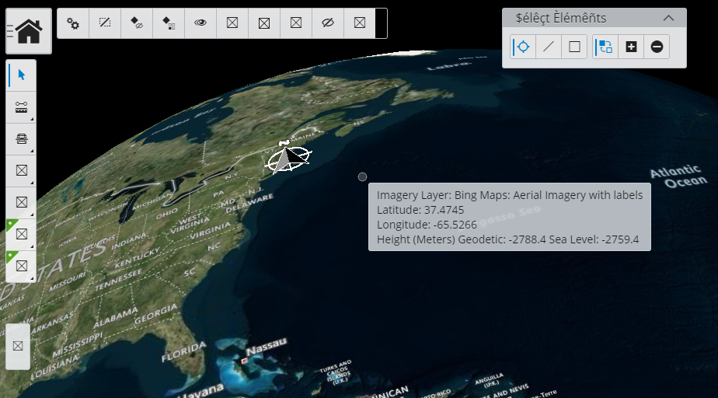Collapse the Select Elements tool settings

tap(668, 18)
